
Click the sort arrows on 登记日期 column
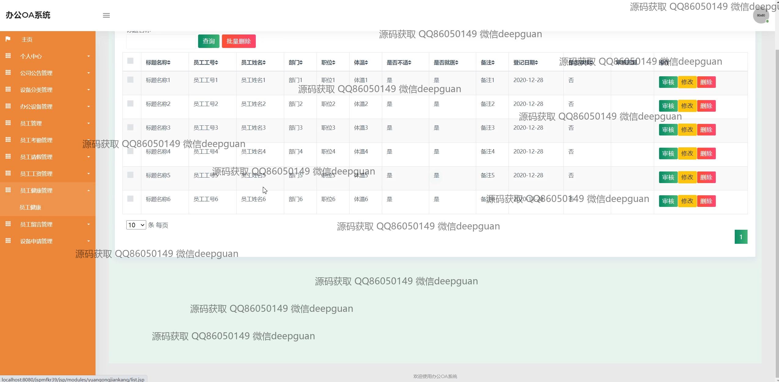tap(536, 63)
